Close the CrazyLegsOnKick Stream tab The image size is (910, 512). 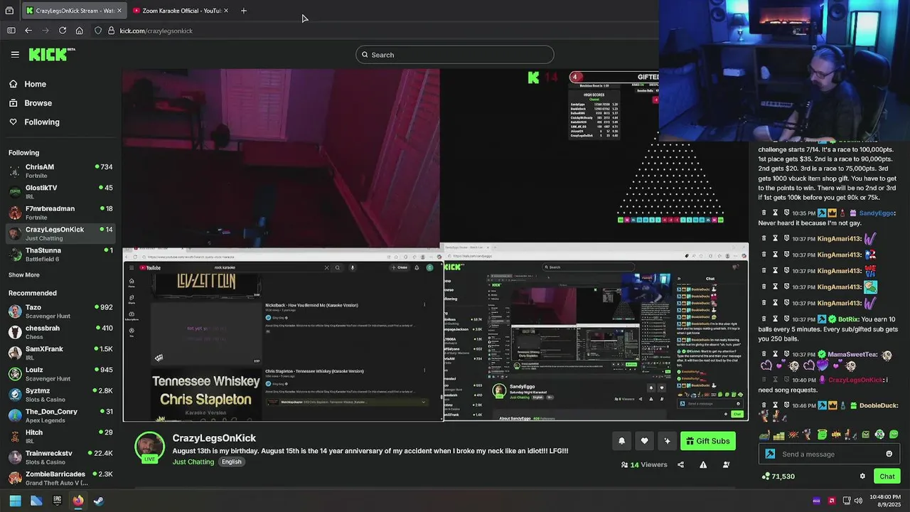tap(119, 11)
